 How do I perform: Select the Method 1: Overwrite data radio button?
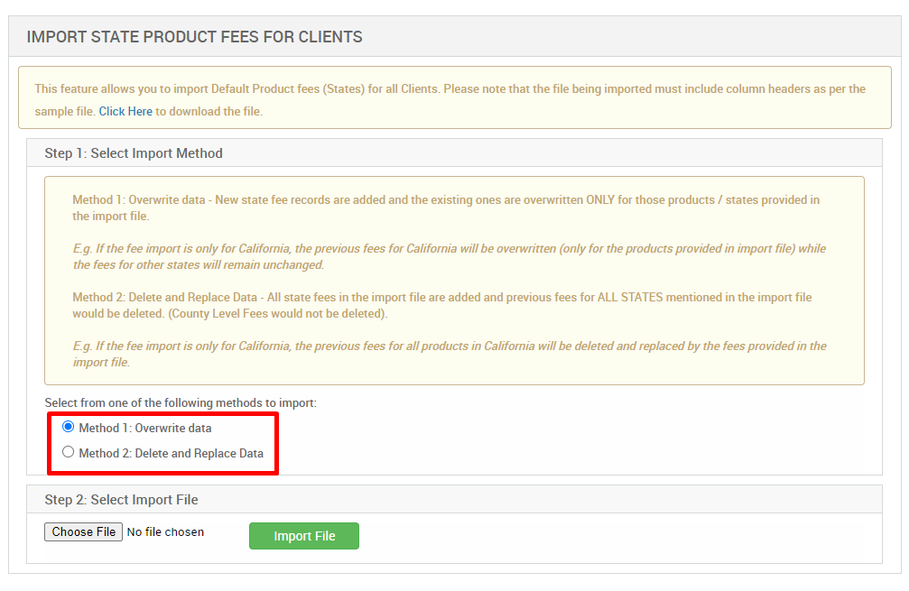coord(69,427)
